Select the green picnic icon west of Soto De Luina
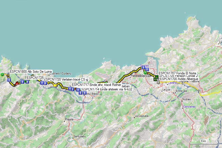Viewport: 222px width, 148px height. point(2,74)
